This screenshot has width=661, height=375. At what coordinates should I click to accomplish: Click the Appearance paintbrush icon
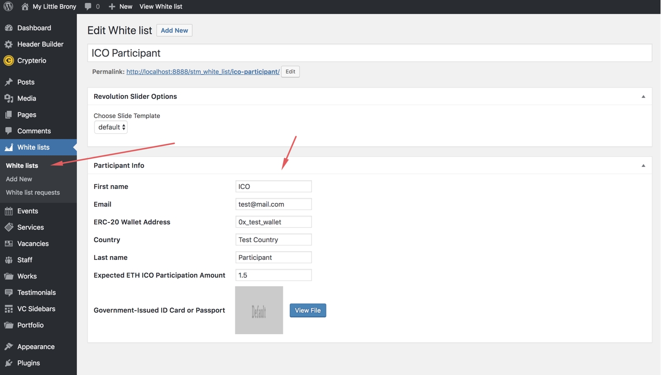tap(9, 347)
